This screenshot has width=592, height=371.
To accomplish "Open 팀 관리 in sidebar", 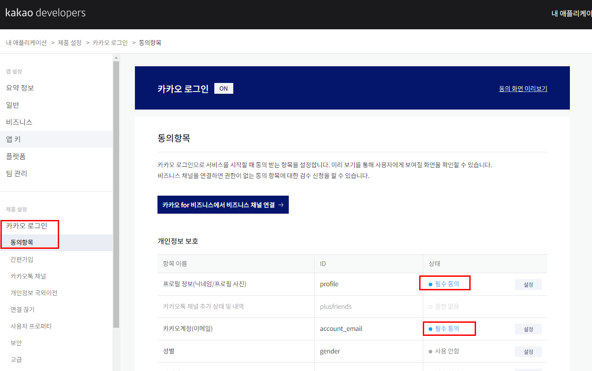I will coord(56,174).
